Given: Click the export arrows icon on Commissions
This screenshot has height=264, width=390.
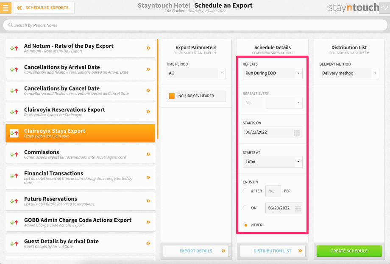Looking at the screenshot, I should [x=14, y=154].
